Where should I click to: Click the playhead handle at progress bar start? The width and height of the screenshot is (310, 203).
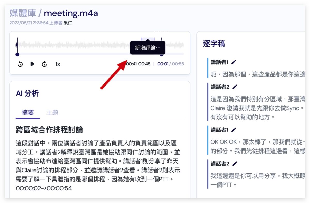pos(17,54)
